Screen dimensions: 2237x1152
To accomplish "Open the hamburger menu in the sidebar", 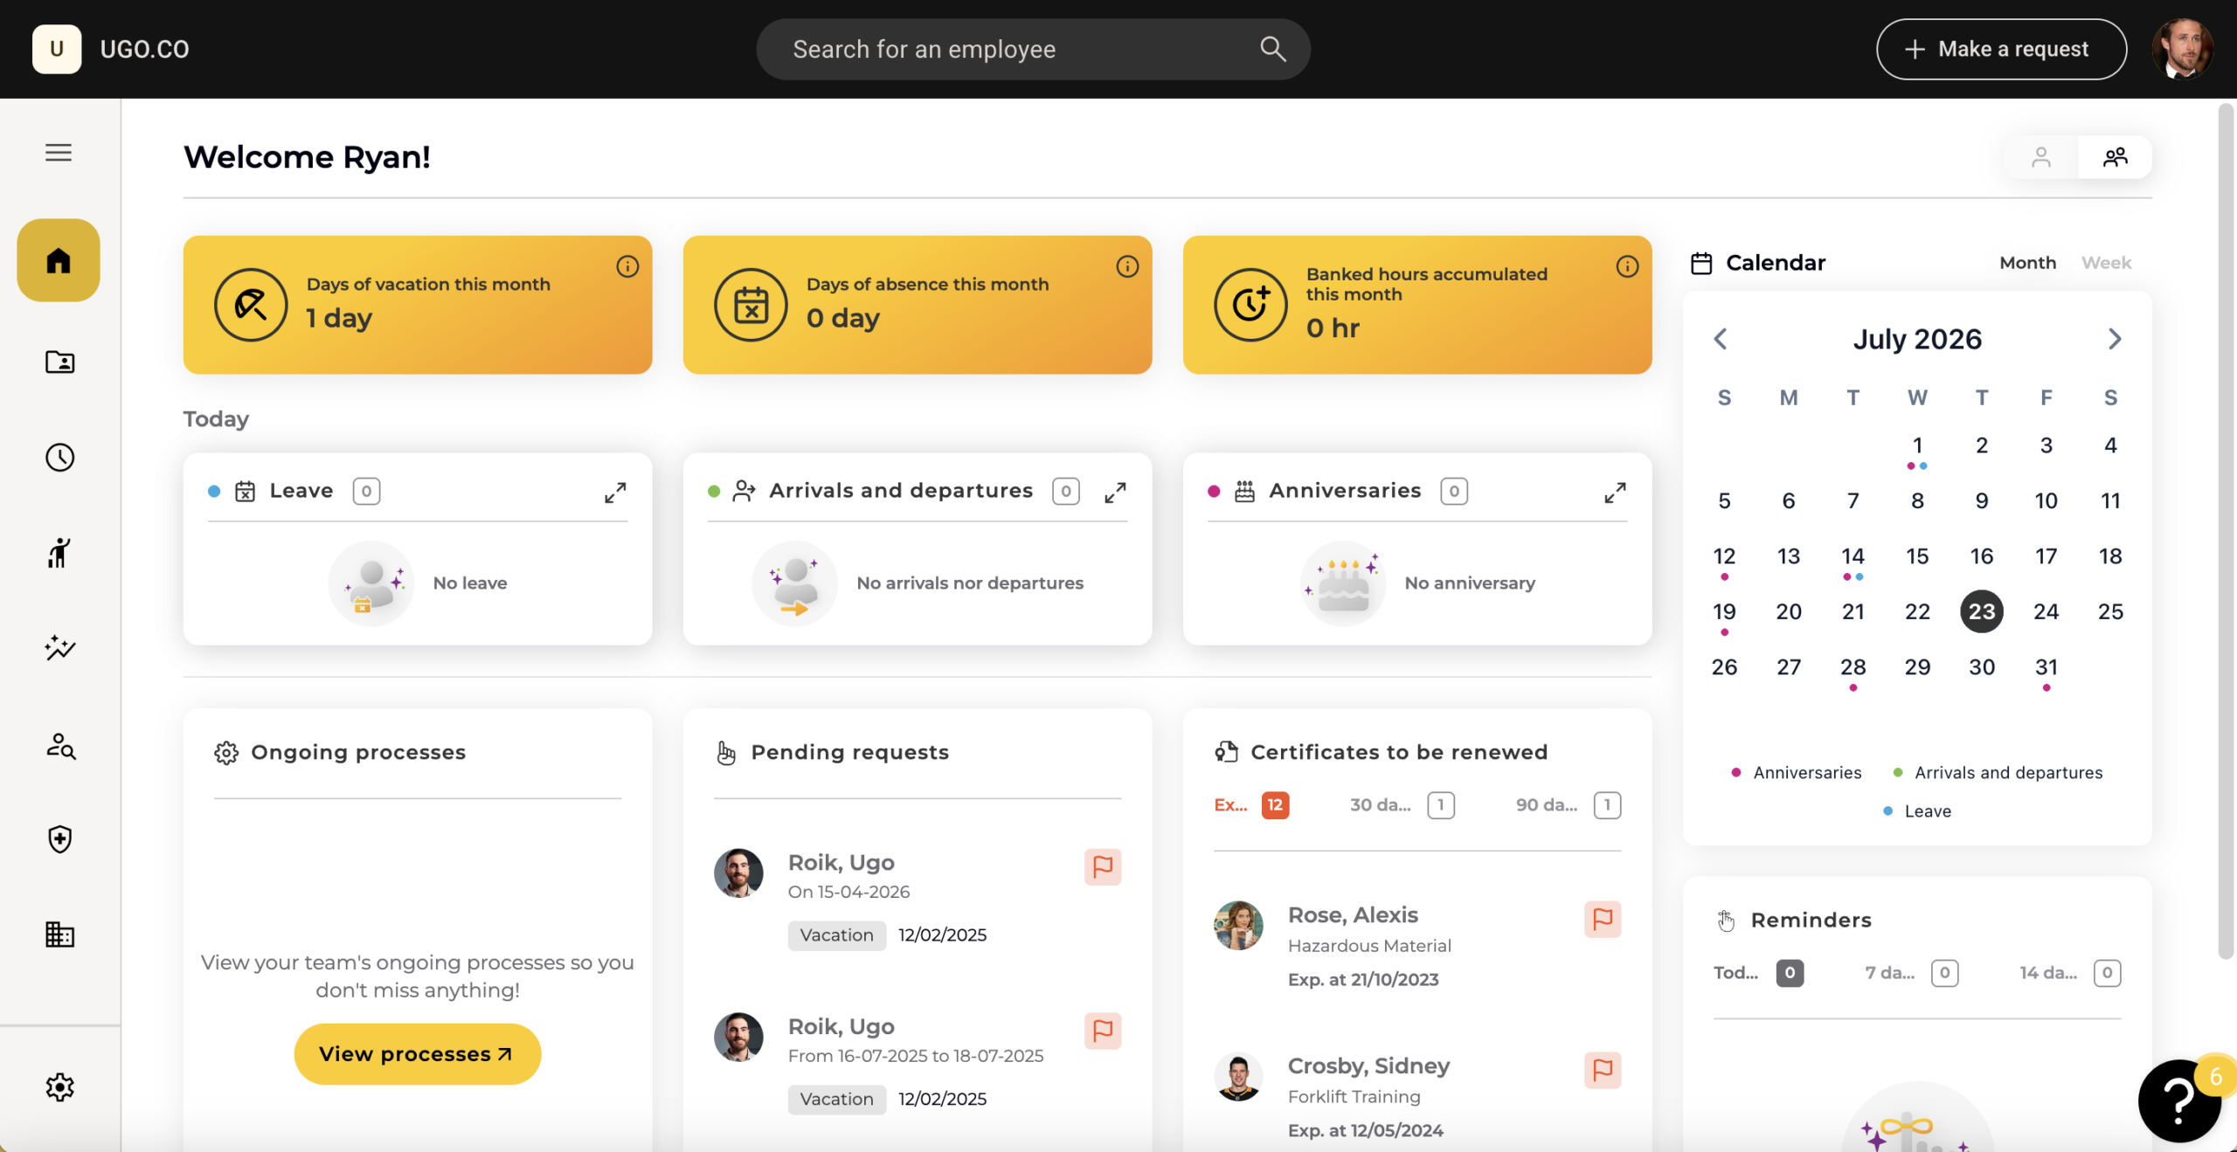I will [59, 153].
